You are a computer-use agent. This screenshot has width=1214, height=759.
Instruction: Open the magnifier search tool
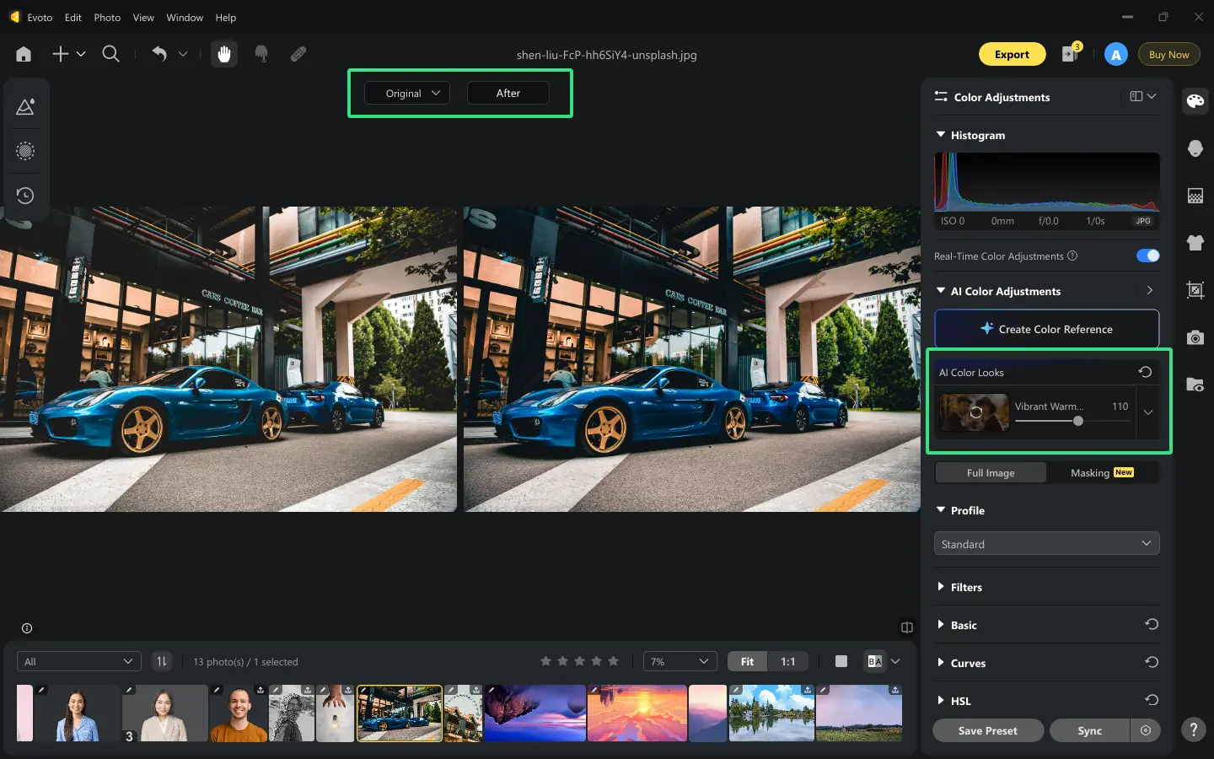coord(110,54)
